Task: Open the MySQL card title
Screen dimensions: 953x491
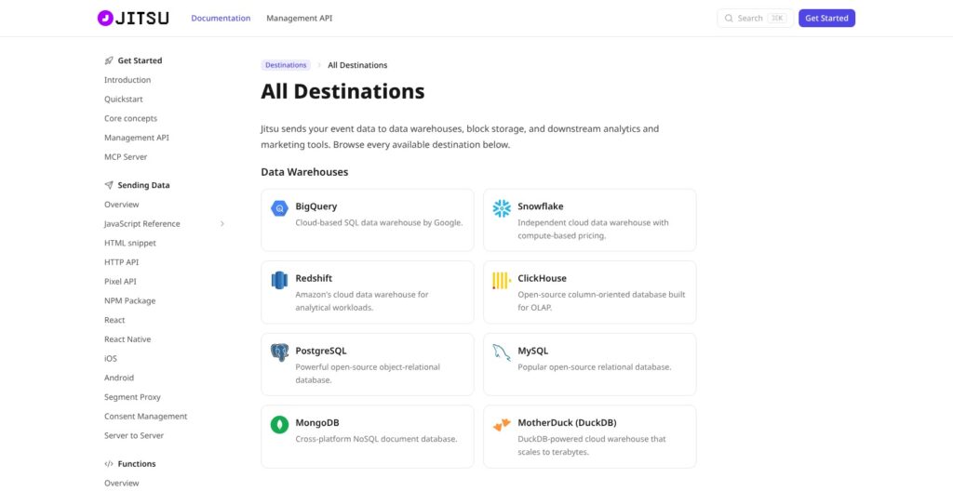Action: coord(533,351)
